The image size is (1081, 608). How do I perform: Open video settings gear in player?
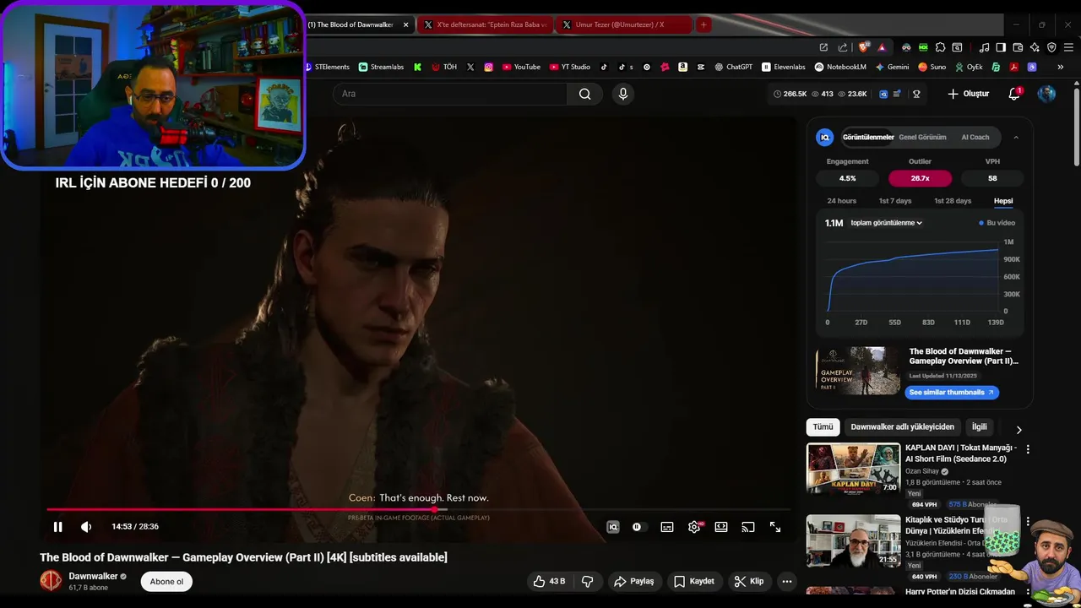tap(694, 527)
